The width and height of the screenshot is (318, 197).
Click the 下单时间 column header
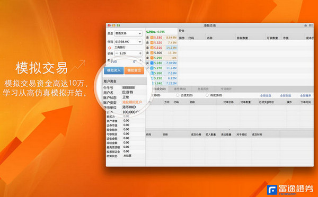coord(306,102)
